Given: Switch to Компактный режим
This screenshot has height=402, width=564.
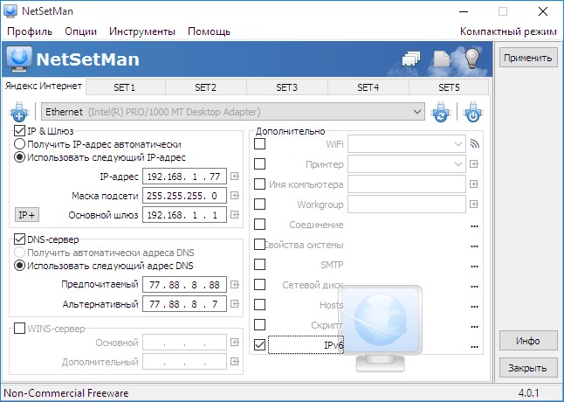Looking at the screenshot, I should coord(508,31).
